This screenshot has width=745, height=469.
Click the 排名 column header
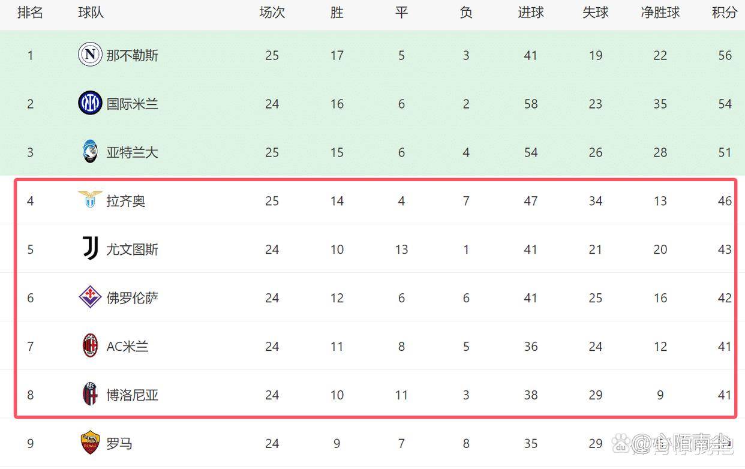(x=30, y=13)
